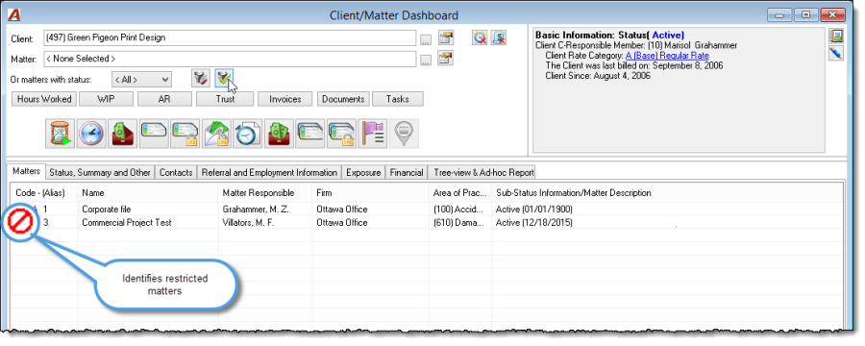This screenshot has height=346, width=865.
Task: Click the Hours Worked button
Action: 44,99
